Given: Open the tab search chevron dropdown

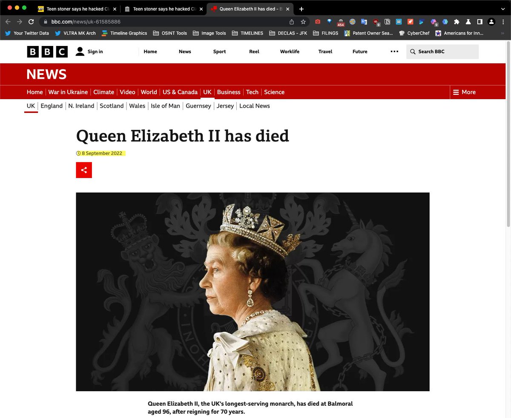Looking at the screenshot, I should 502,9.
